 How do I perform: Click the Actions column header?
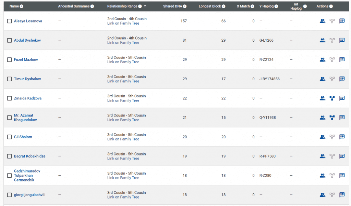(x=322, y=6)
